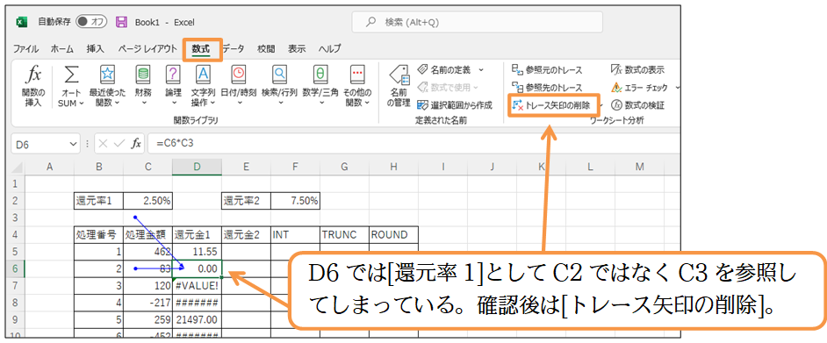Select column D header
827x343 pixels.
point(197,168)
